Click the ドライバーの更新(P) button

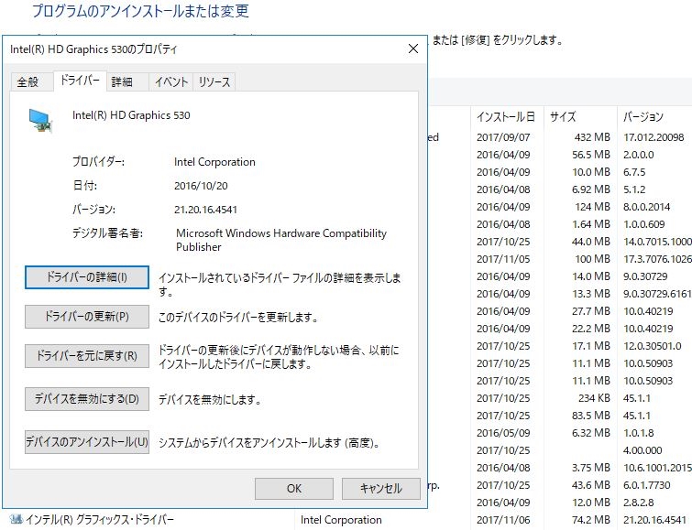click(87, 317)
